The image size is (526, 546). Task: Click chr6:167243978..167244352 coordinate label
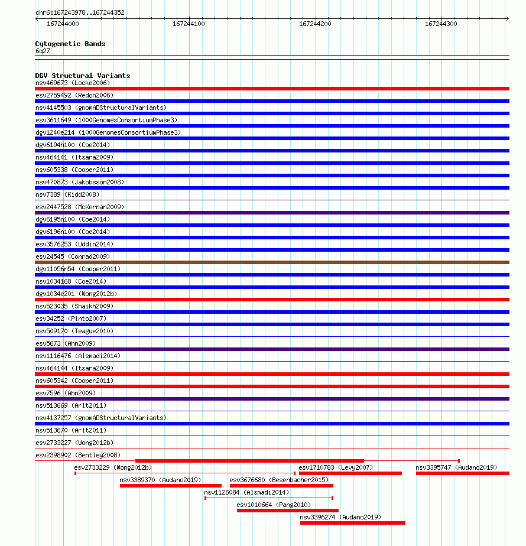[80, 12]
